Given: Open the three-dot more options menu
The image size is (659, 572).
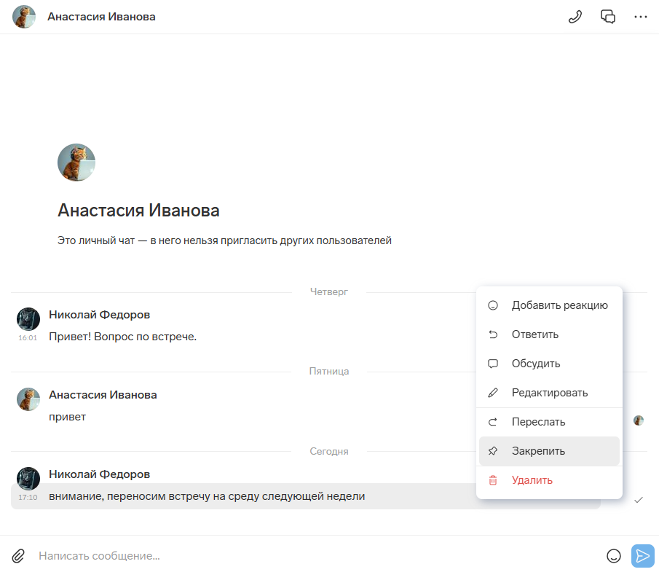Looking at the screenshot, I should coord(641,17).
